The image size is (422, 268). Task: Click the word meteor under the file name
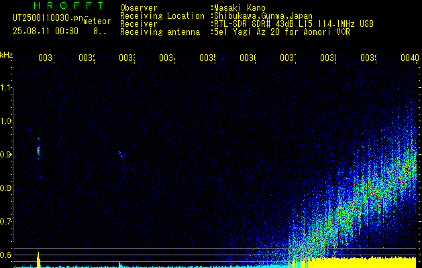97,21
